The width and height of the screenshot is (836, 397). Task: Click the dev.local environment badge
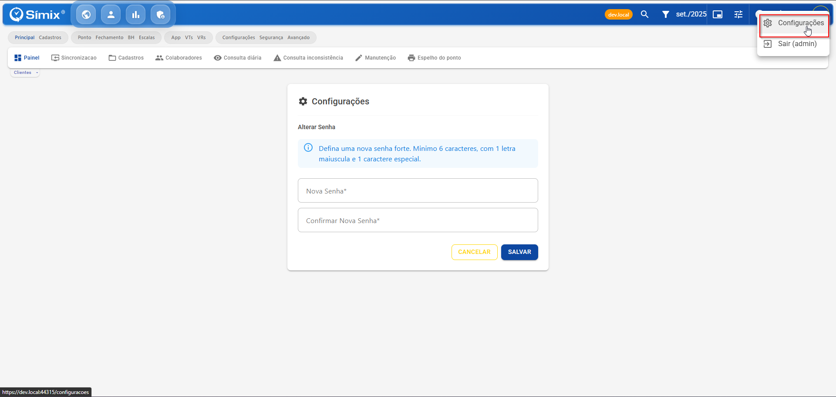click(x=618, y=14)
